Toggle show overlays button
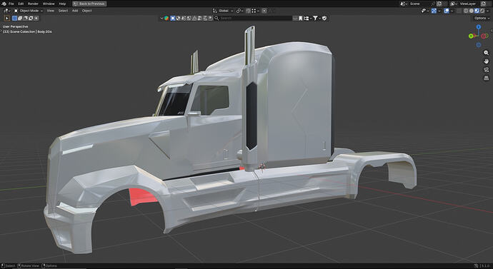The image size is (493, 269). point(447,11)
